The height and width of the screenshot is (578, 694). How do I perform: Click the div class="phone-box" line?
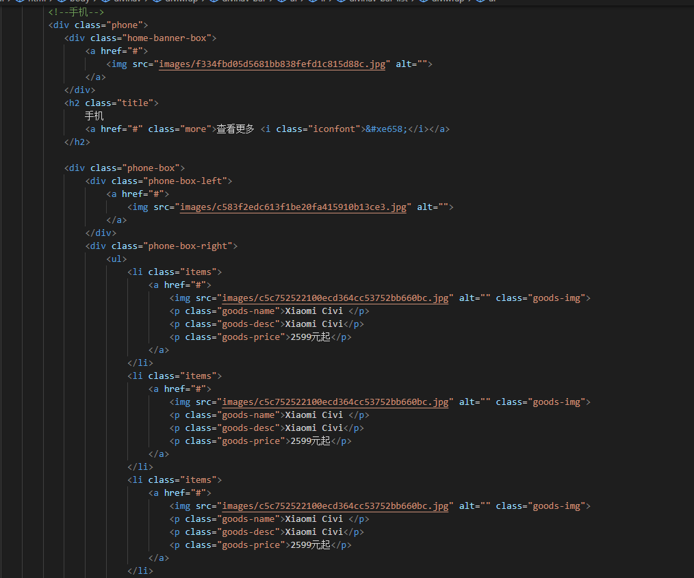[x=125, y=168]
